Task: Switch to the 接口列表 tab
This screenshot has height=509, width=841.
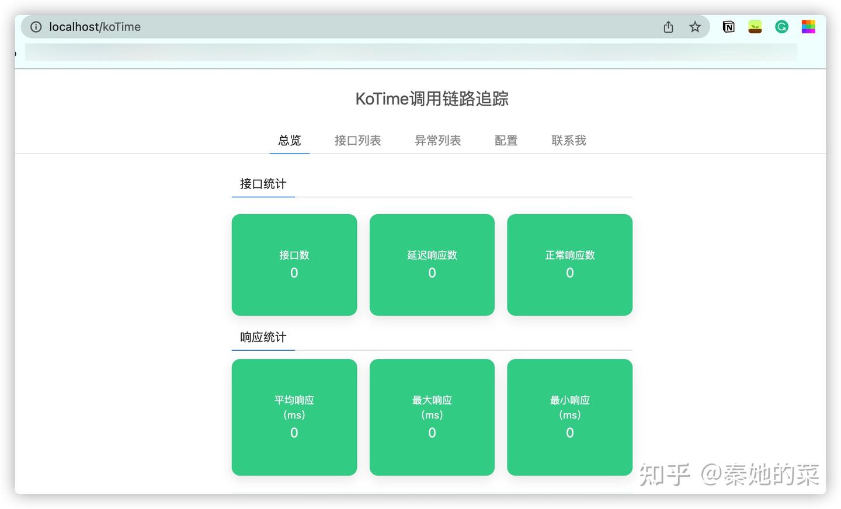Action: pyautogui.click(x=357, y=141)
